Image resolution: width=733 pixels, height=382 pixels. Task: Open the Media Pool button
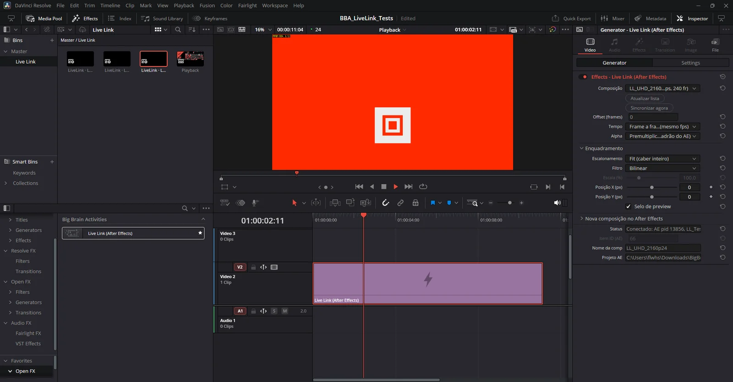tap(44, 18)
